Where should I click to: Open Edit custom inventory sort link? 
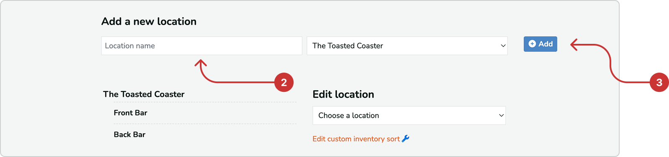[356, 139]
